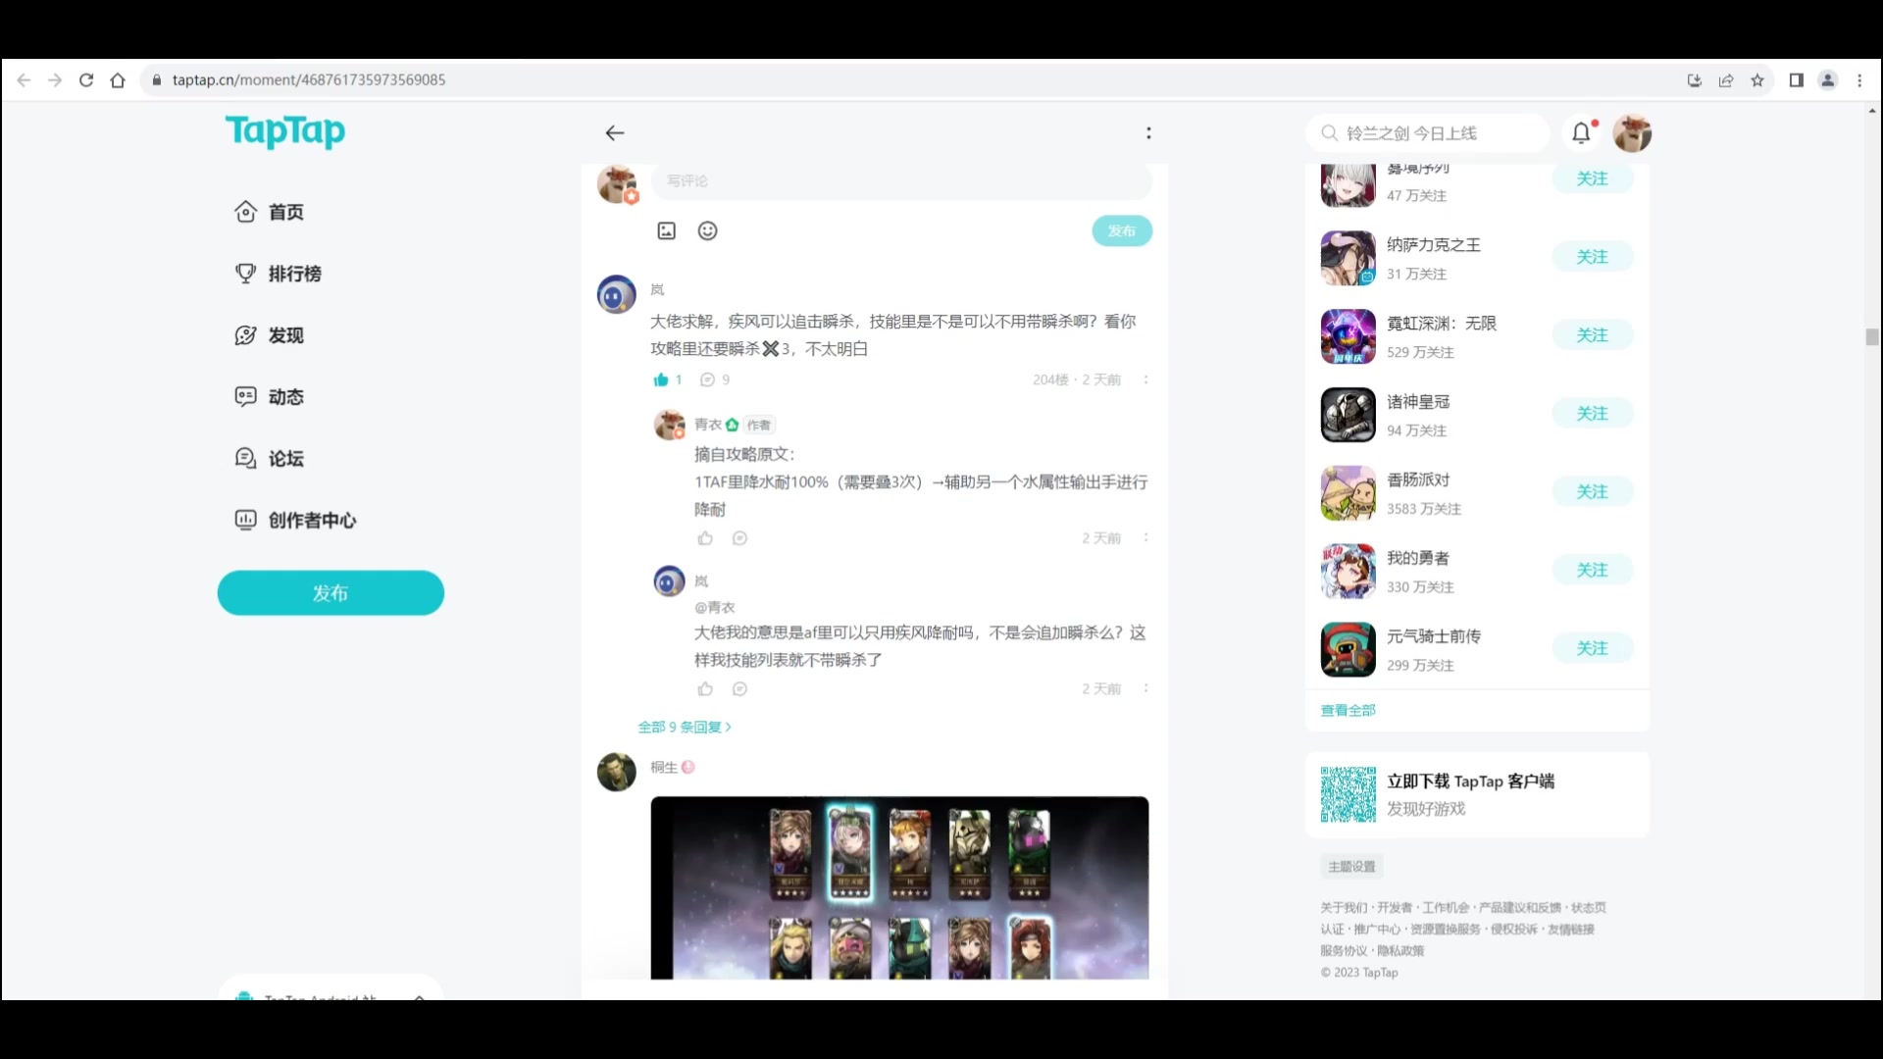
Task: Open the notification bell
Action: 1582,132
